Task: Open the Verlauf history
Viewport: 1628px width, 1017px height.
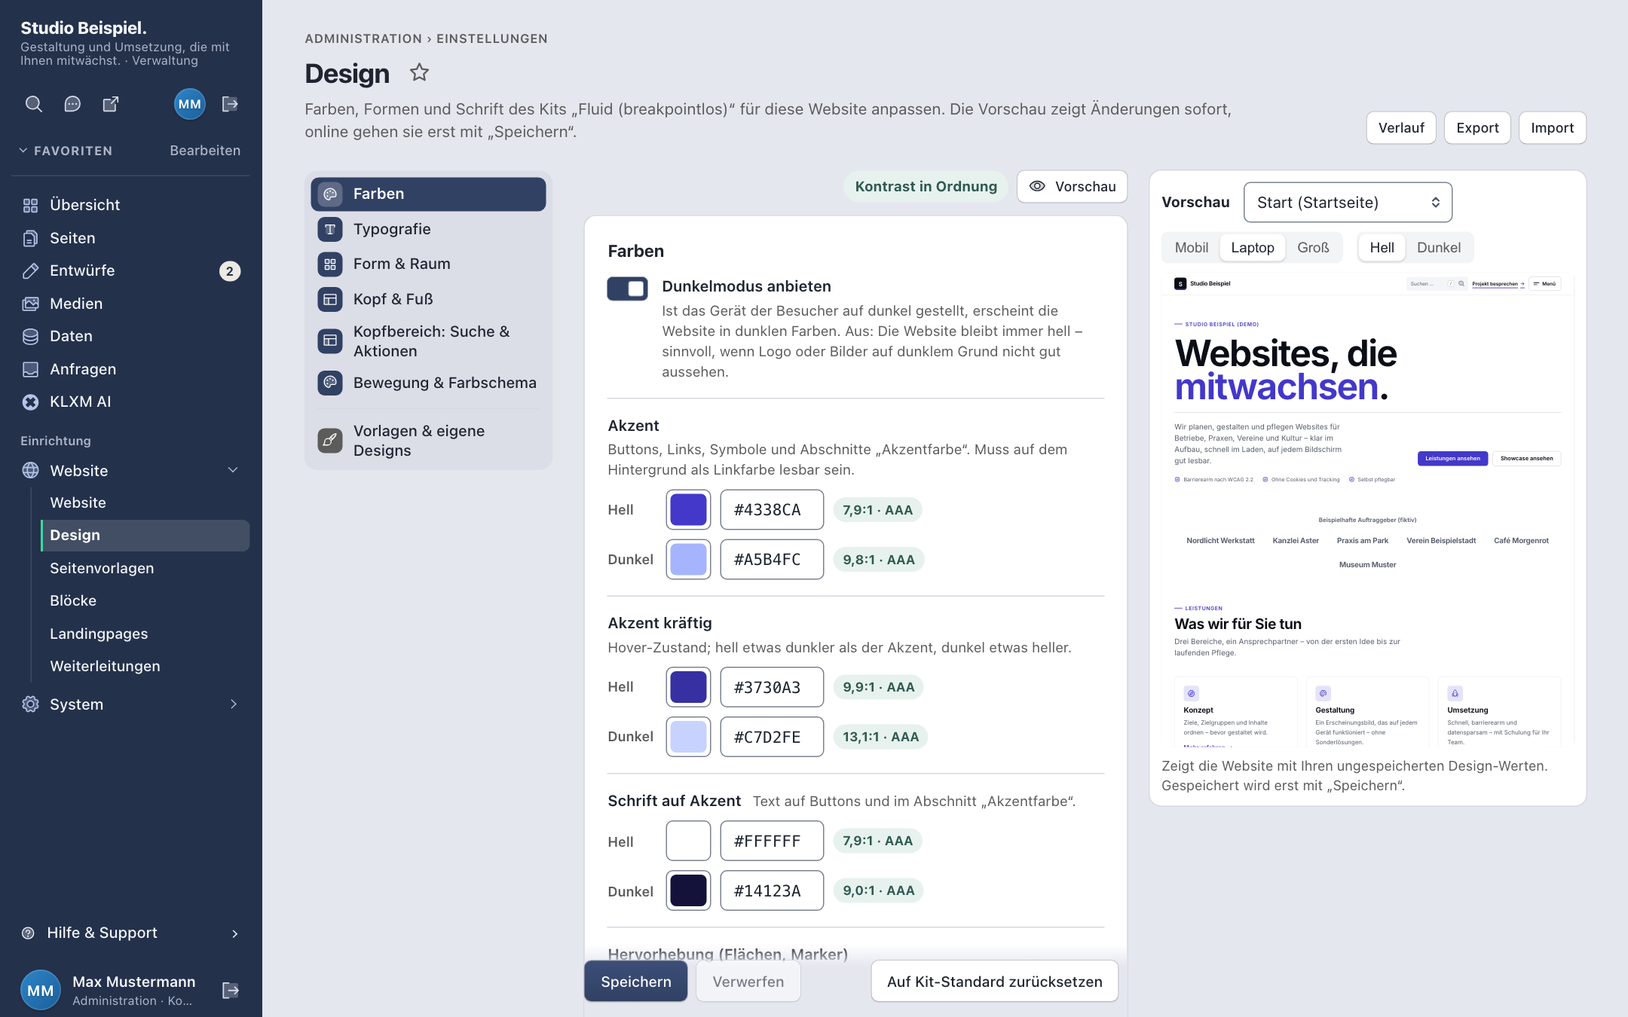Action: click(1401, 127)
